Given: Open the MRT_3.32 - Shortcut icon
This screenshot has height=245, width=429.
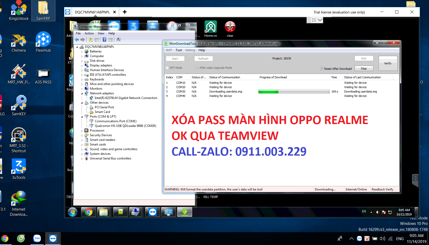Looking at the screenshot, I should tap(19, 140).
